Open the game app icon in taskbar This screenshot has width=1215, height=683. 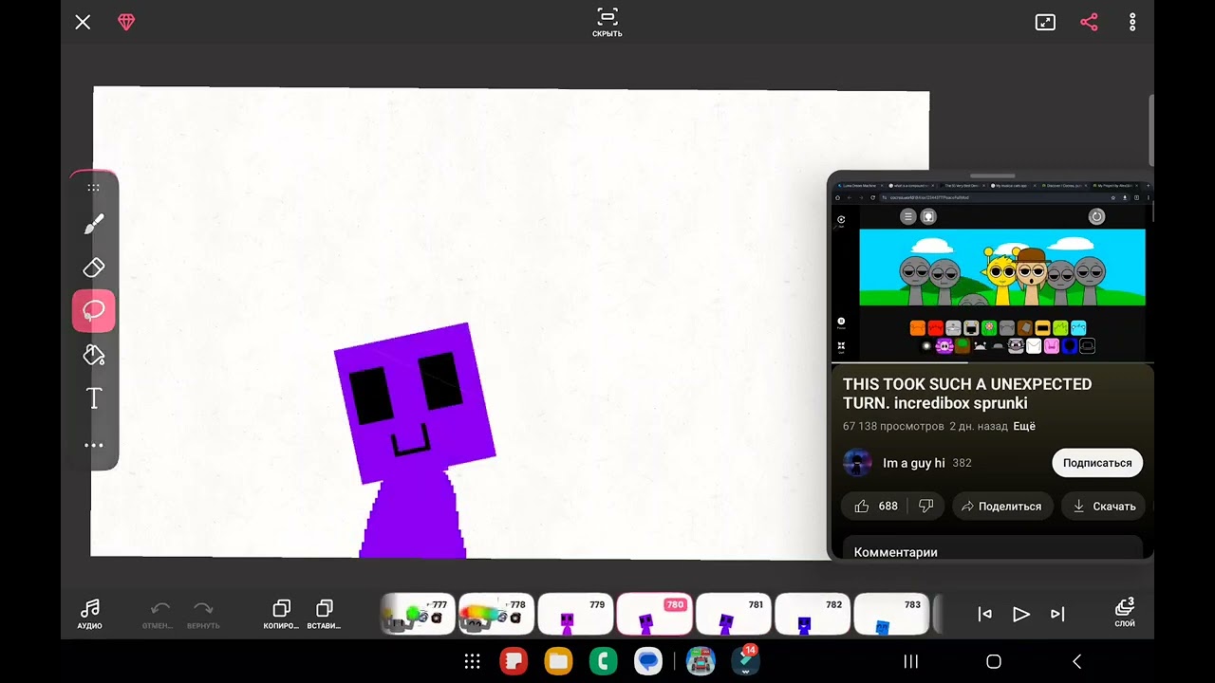tap(701, 661)
